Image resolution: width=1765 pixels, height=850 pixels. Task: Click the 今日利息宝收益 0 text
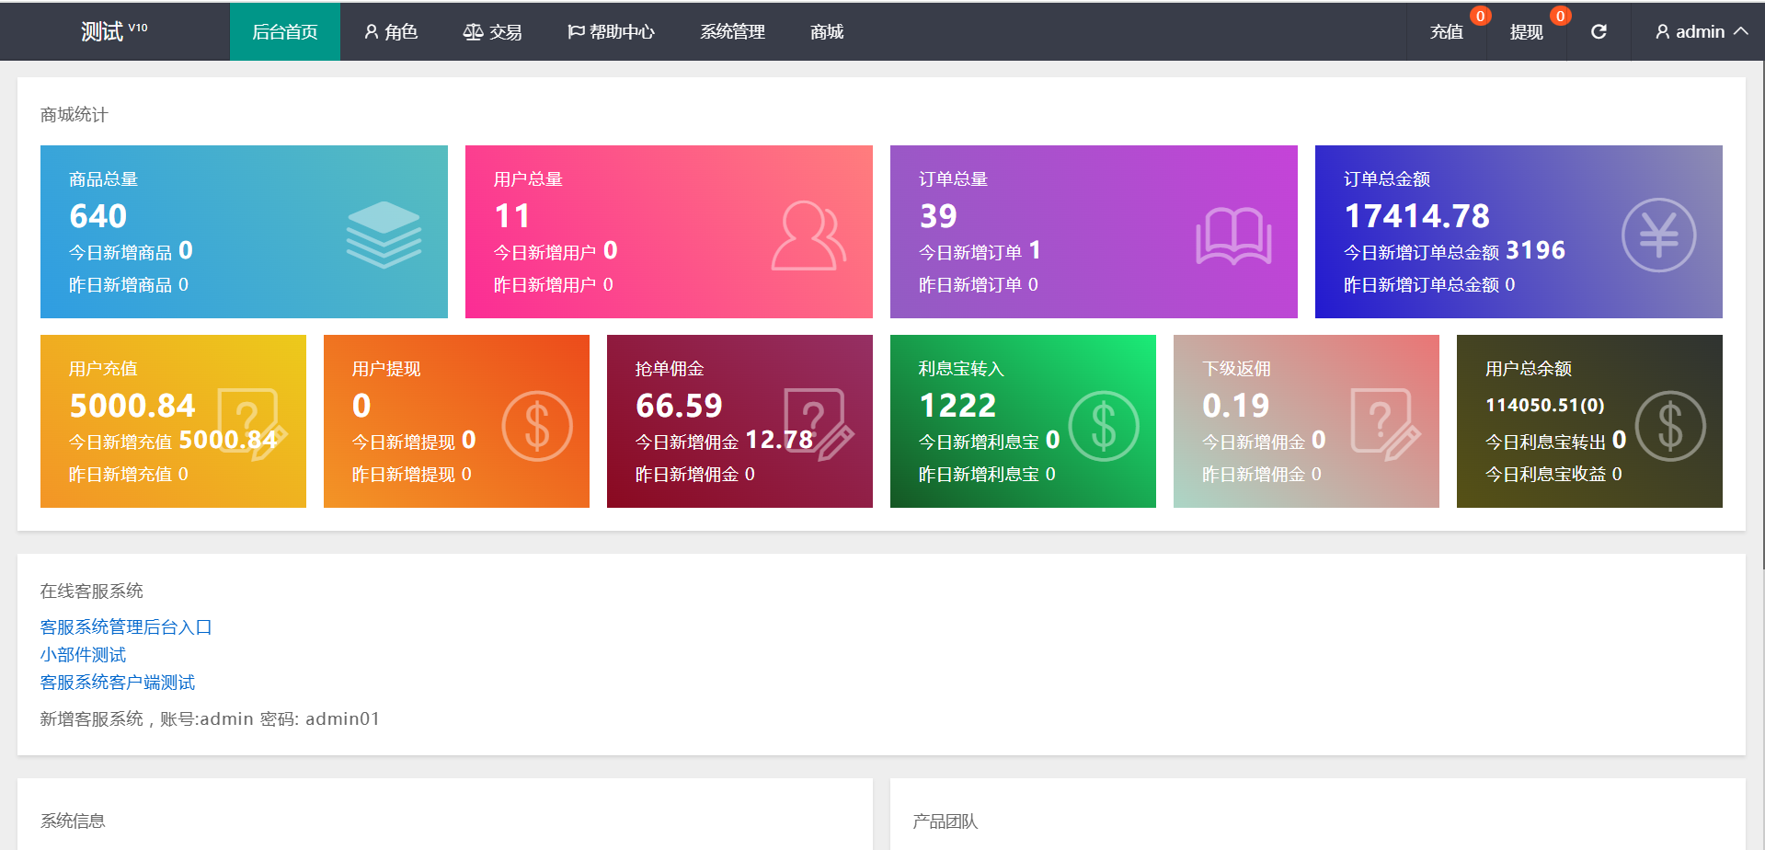(x=1553, y=475)
